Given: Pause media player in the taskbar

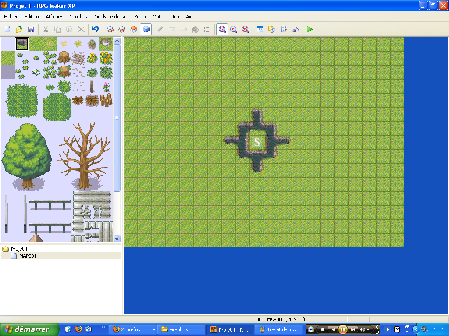Looking at the screenshot, I should tap(342, 329).
